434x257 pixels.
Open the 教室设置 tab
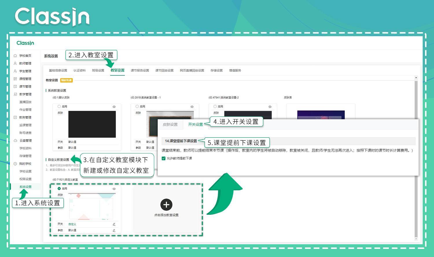coord(117,70)
